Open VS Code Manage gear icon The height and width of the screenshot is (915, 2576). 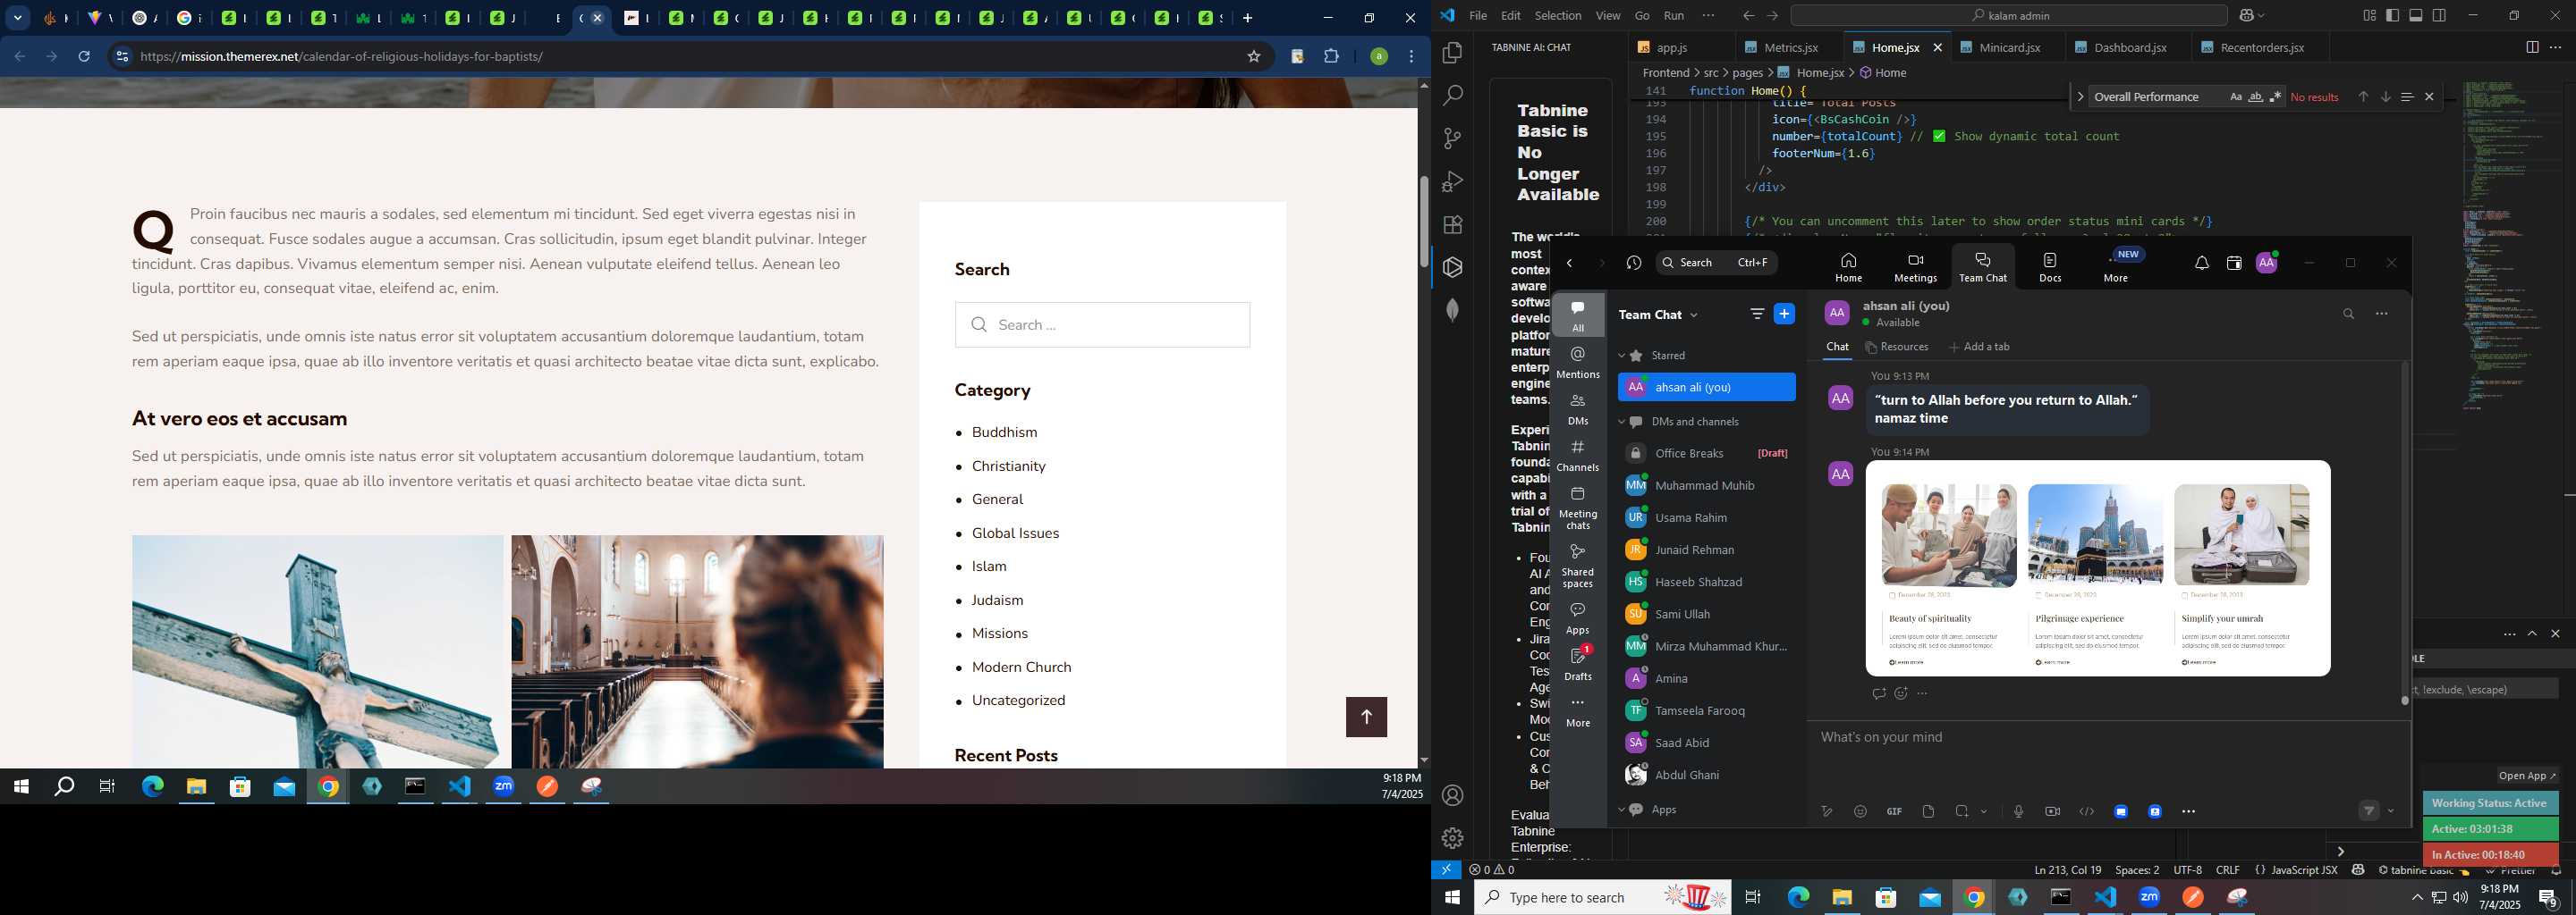pyautogui.click(x=1452, y=838)
